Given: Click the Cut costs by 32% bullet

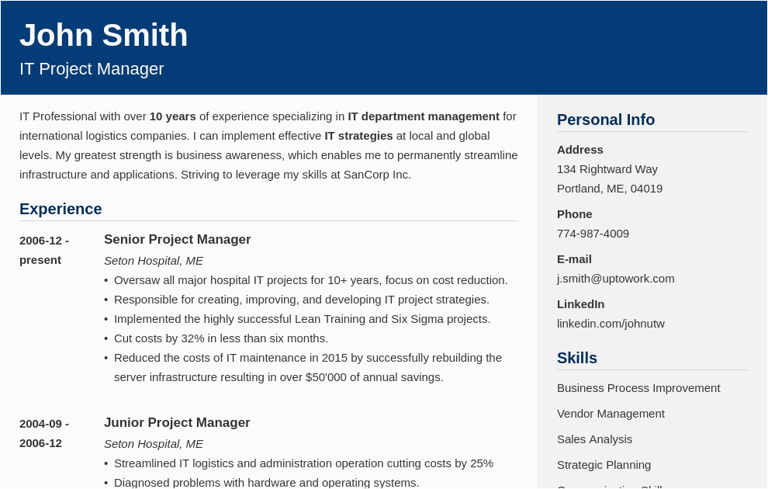Looking at the screenshot, I should (221, 338).
